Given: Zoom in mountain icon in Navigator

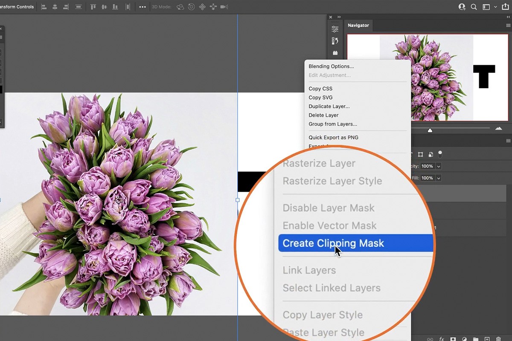Looking at the screenshot, I should [x=499, y=128].
